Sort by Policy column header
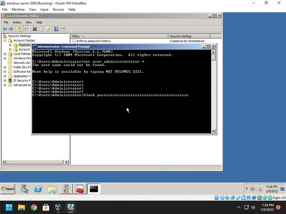This screenshot has height=214, width=286. [119, 36]
